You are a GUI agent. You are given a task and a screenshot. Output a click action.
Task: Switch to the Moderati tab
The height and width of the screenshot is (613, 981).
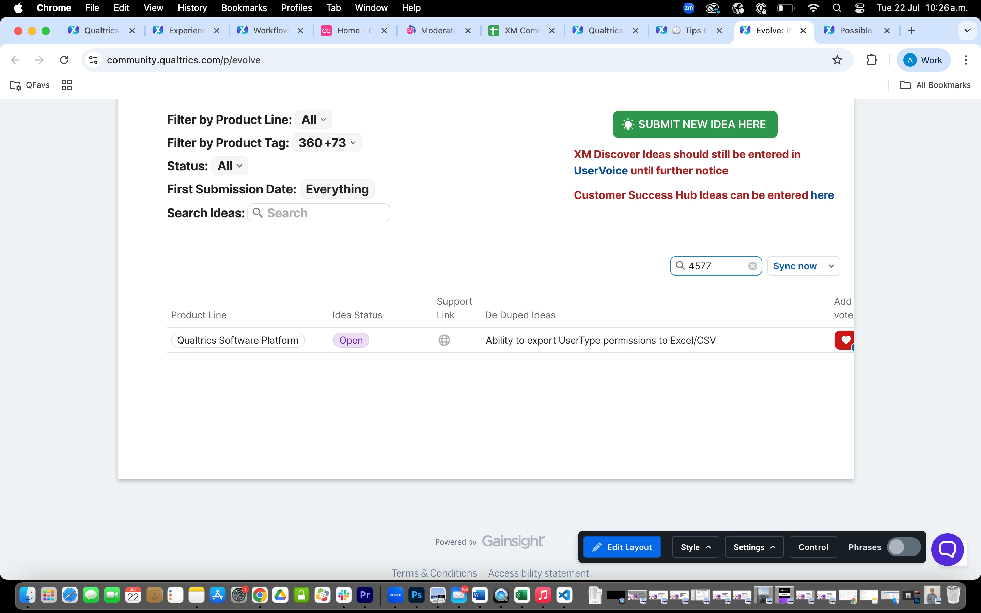click(x=438, y=31)
